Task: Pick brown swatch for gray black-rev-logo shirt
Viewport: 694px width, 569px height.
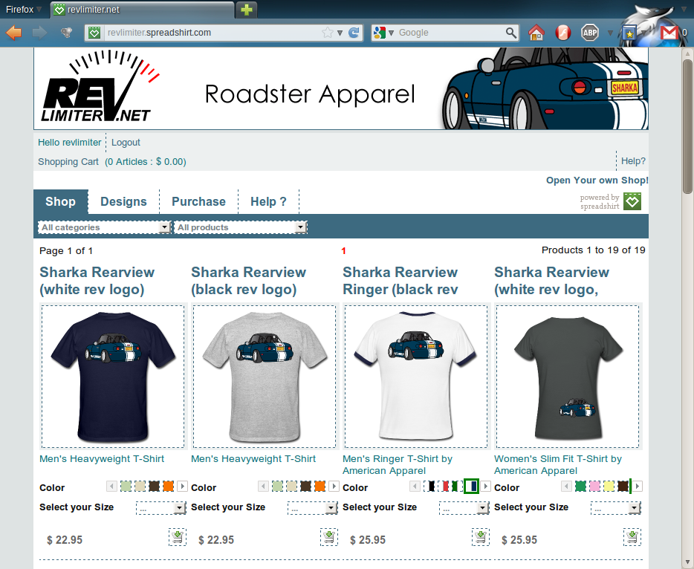Action: [x=305, y=487]
